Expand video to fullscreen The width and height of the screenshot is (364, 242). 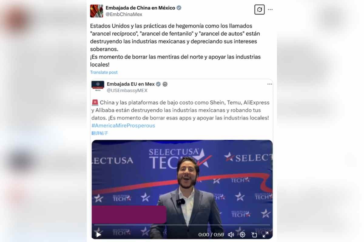[x=265, y=234]
